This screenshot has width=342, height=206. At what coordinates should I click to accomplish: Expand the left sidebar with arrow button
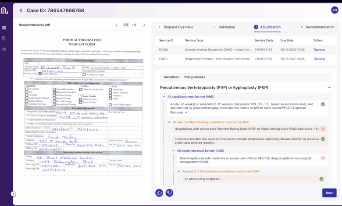click(x=13, y=194)
